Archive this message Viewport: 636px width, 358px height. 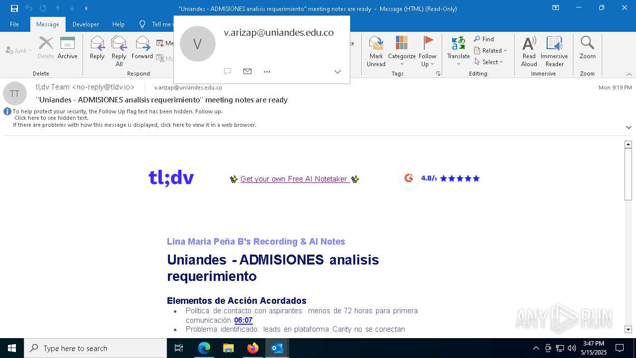tap(68, 48)
